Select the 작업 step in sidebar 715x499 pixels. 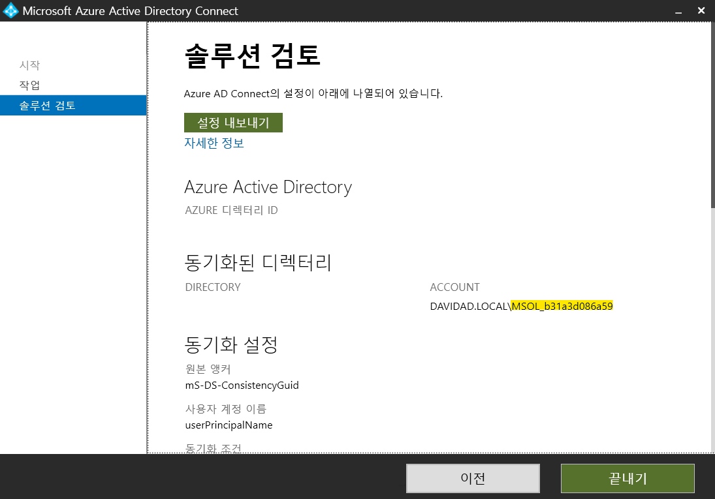click(29, 85)
